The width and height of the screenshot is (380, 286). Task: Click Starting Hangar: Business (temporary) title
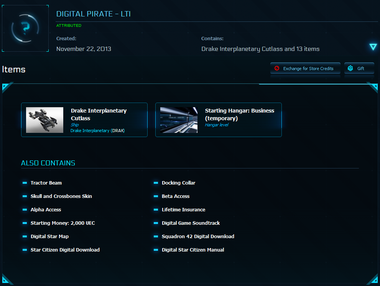click(240, 114)
